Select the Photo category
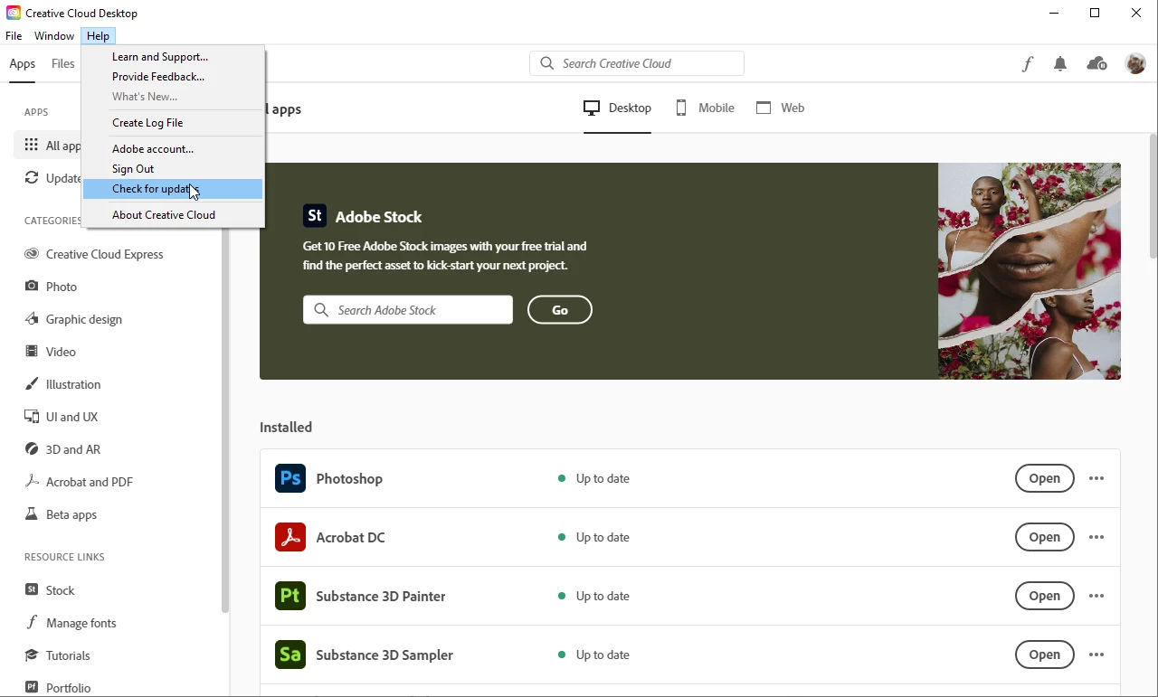Screen dimensions: 1158x697 (51, 287)
